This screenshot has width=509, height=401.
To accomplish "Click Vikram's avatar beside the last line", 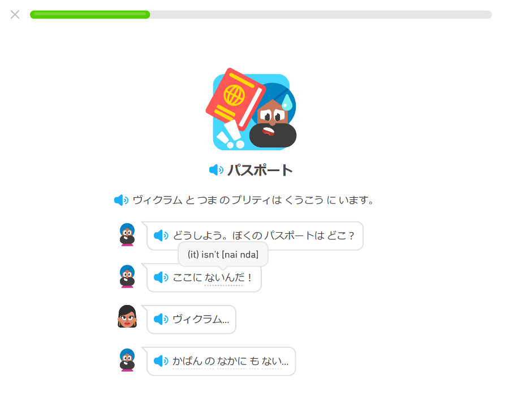I will pyautogui.click(x=127, y=360).
